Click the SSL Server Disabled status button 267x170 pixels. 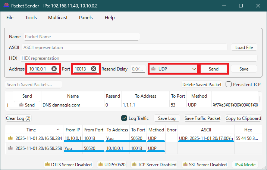205,164
